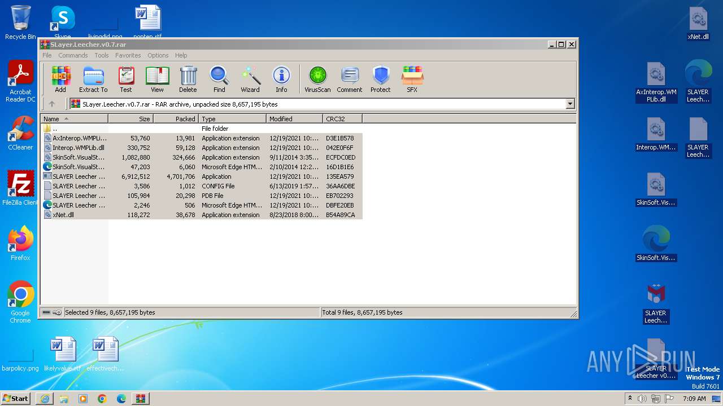Screen dimensions: 723x406
Task: Open the Commands menu
Action: coord(73,55)
